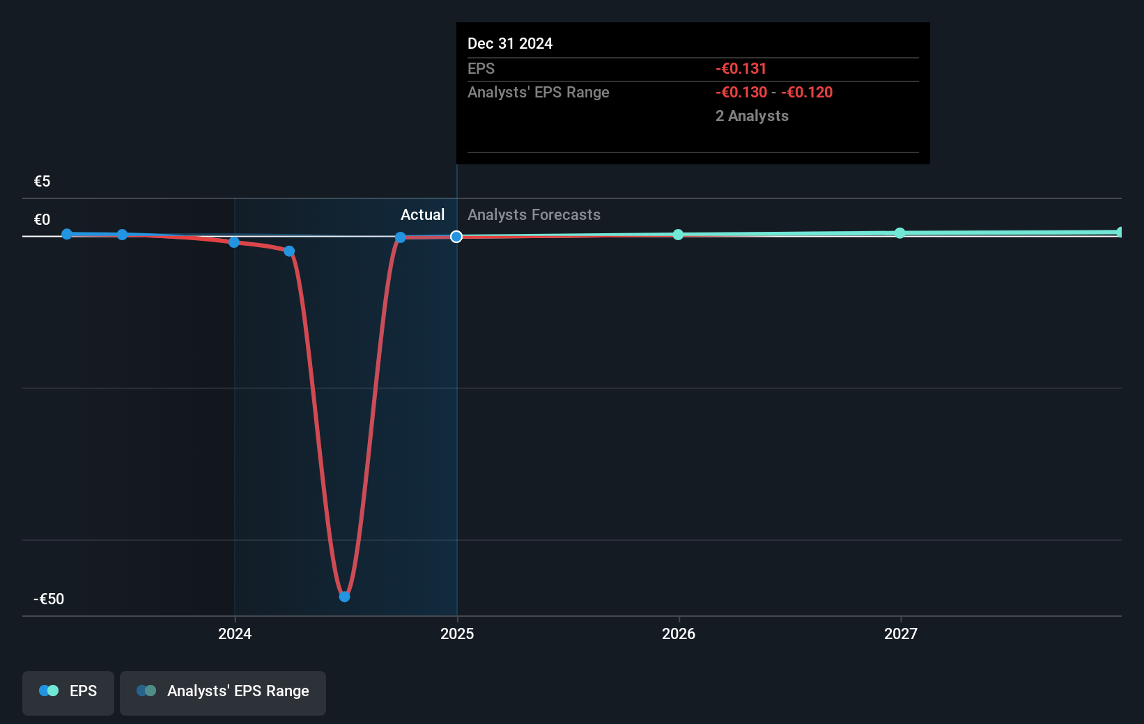
Task: Click the EPS legend's blue-teal dot icon
Action: point(49,691)
